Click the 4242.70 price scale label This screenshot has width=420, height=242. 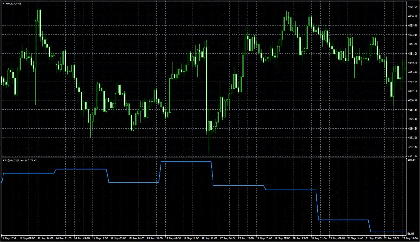[x=413, y=147]
